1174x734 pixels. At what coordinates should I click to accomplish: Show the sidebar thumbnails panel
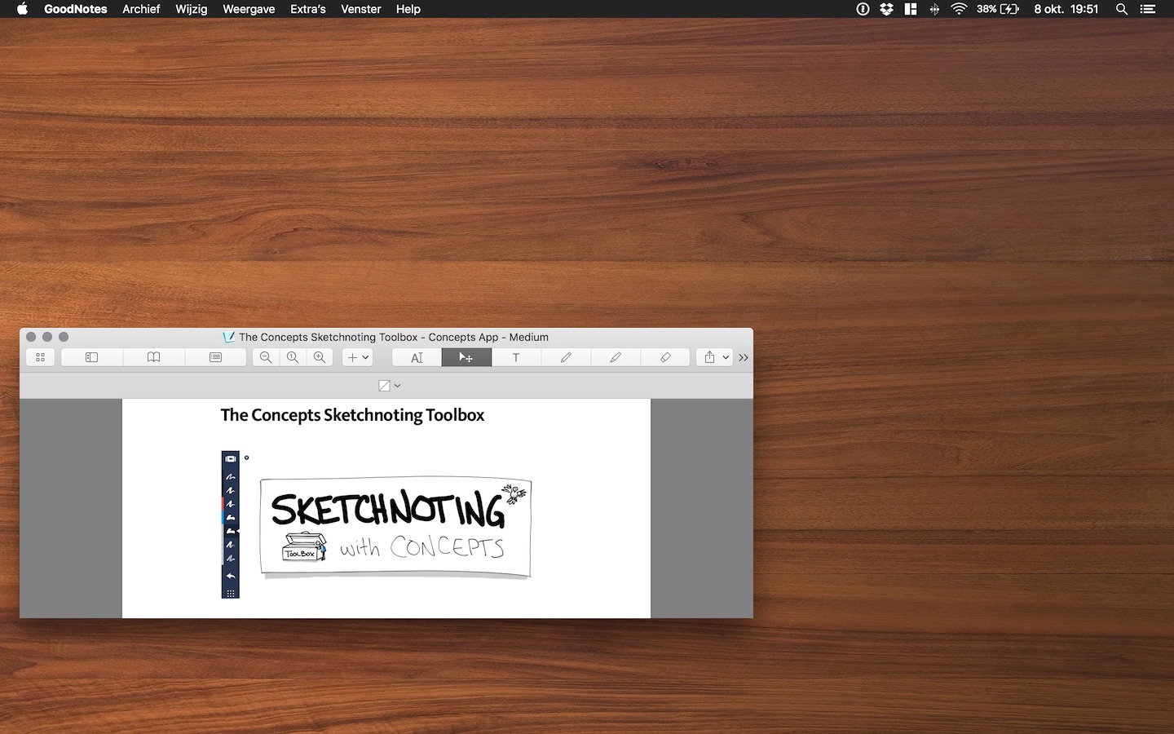coord(91,357)
